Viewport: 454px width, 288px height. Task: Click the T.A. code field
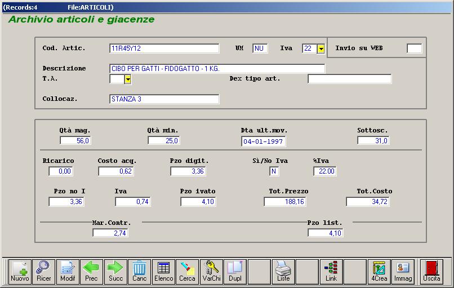click(x=117, y=79)
